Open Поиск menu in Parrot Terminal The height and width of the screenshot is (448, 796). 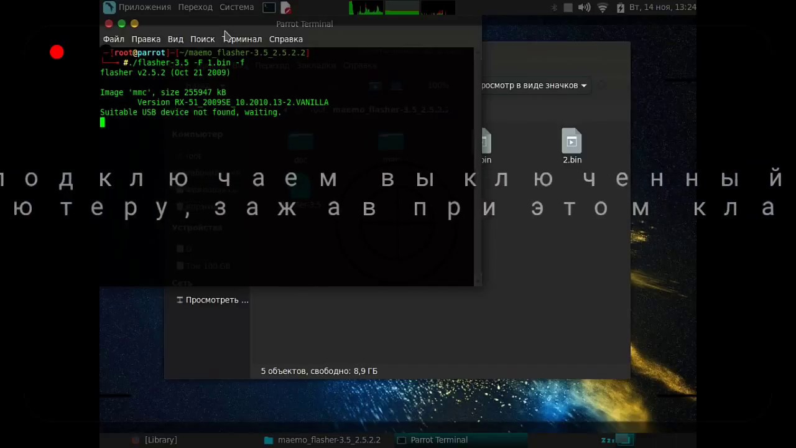click(203, 39)
